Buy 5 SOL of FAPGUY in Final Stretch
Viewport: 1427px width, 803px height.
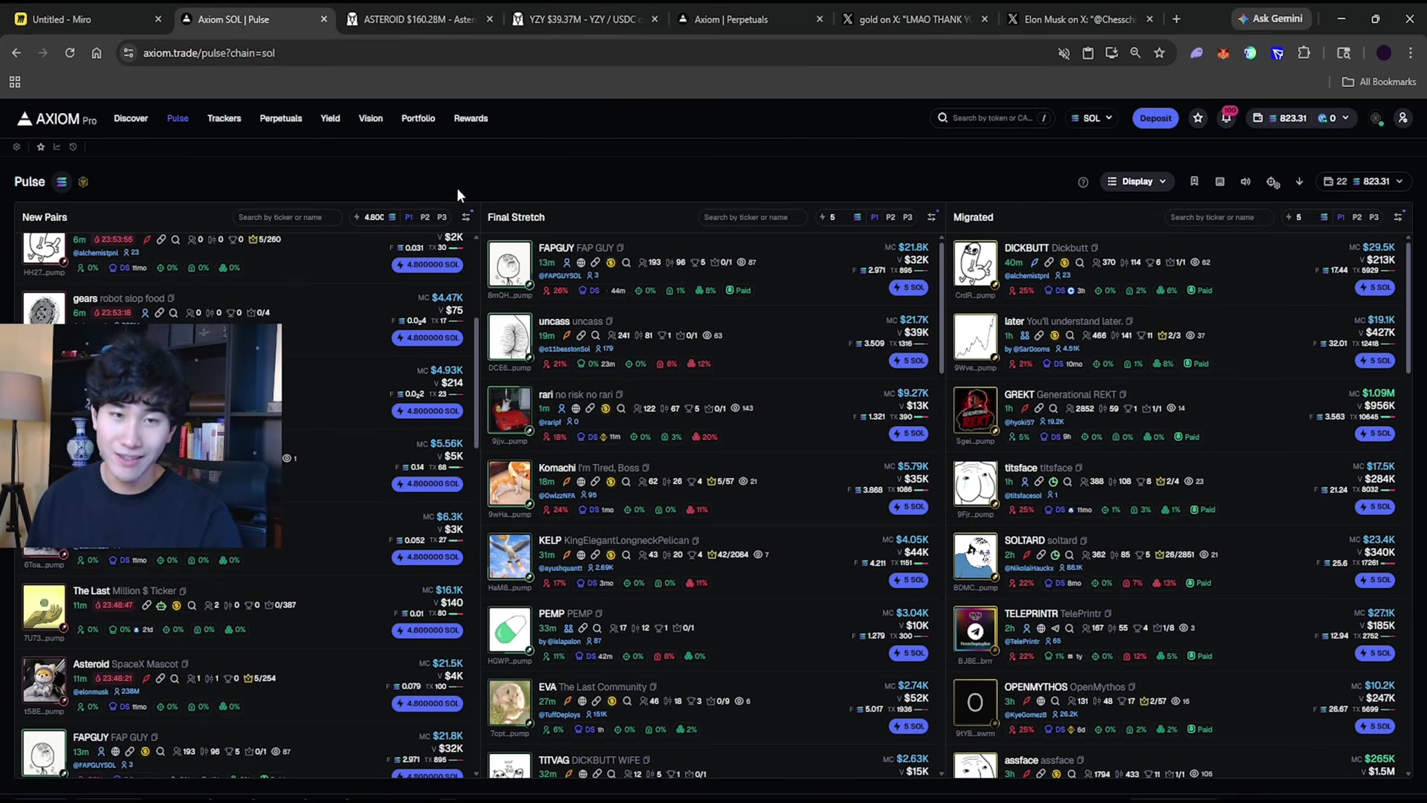(x=908, y=288)
